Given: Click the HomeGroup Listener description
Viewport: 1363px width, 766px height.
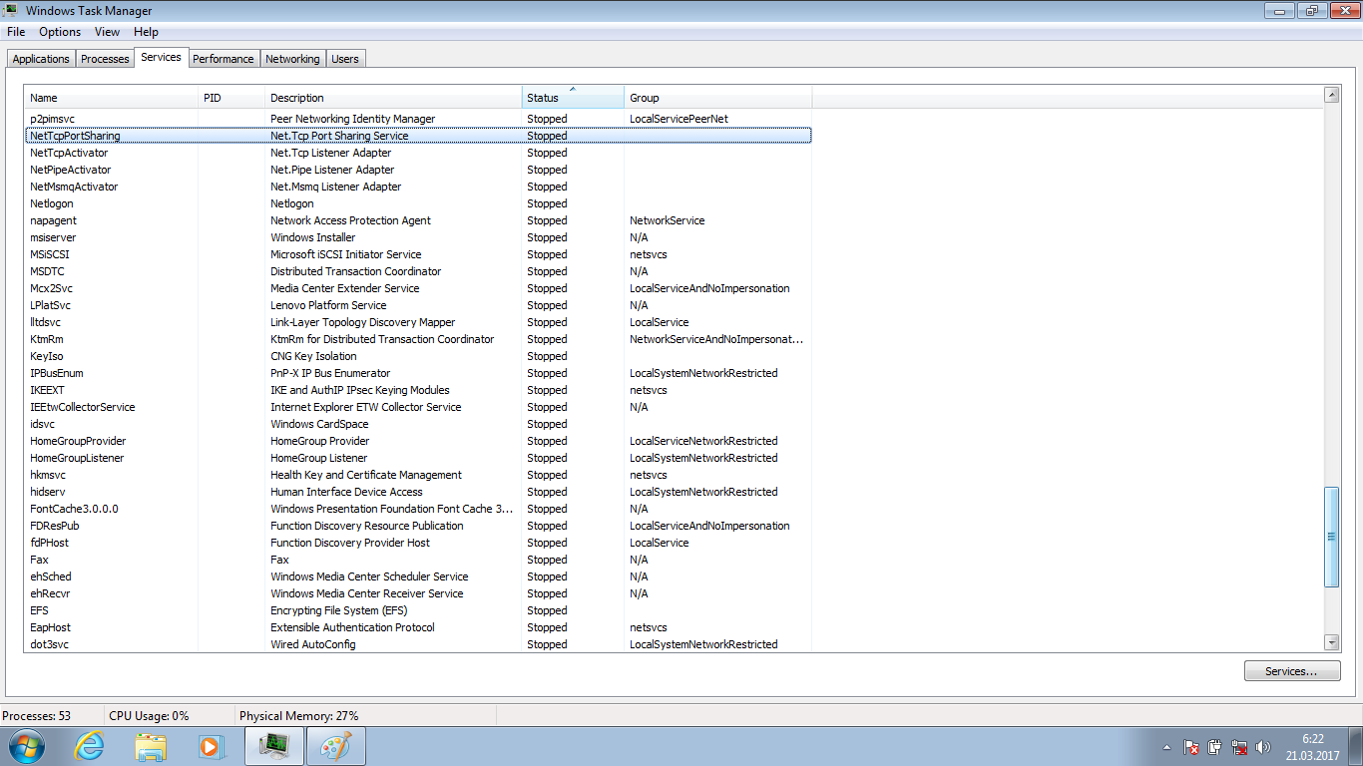Looking at the screenshot, I should (x=318, y=458).
